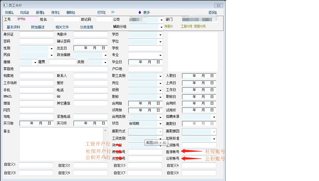Close the 员工卡片 window
The height and width of the screenshot is (181, 319).
point(218,5)
